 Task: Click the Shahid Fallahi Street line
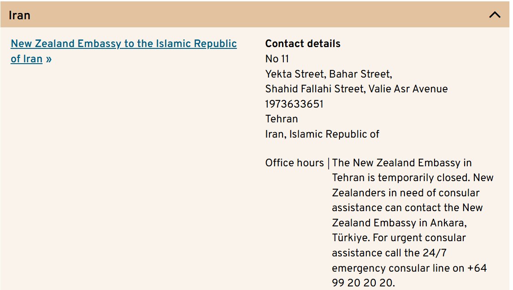356,89
